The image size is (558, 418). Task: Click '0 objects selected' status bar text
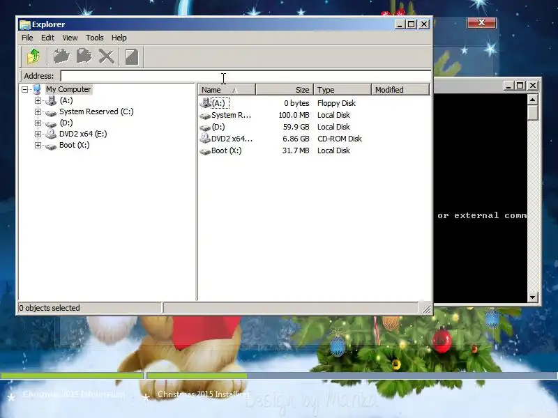[50, 308]
